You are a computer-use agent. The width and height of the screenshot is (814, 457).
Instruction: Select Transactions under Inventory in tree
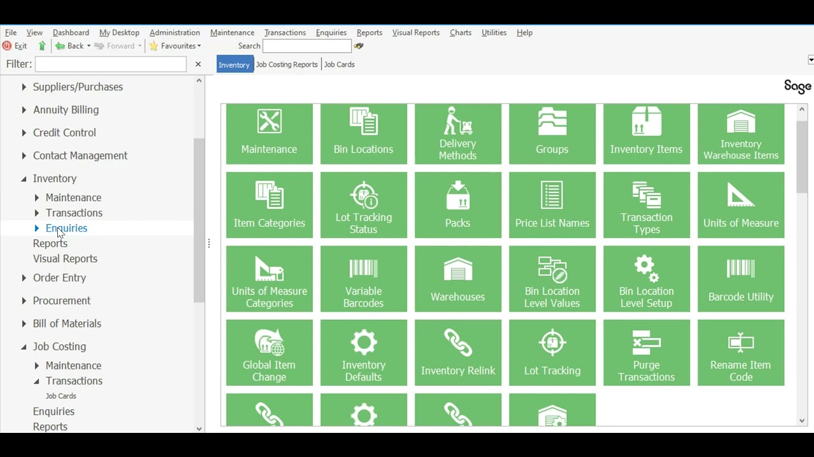(x=74, y=213)
